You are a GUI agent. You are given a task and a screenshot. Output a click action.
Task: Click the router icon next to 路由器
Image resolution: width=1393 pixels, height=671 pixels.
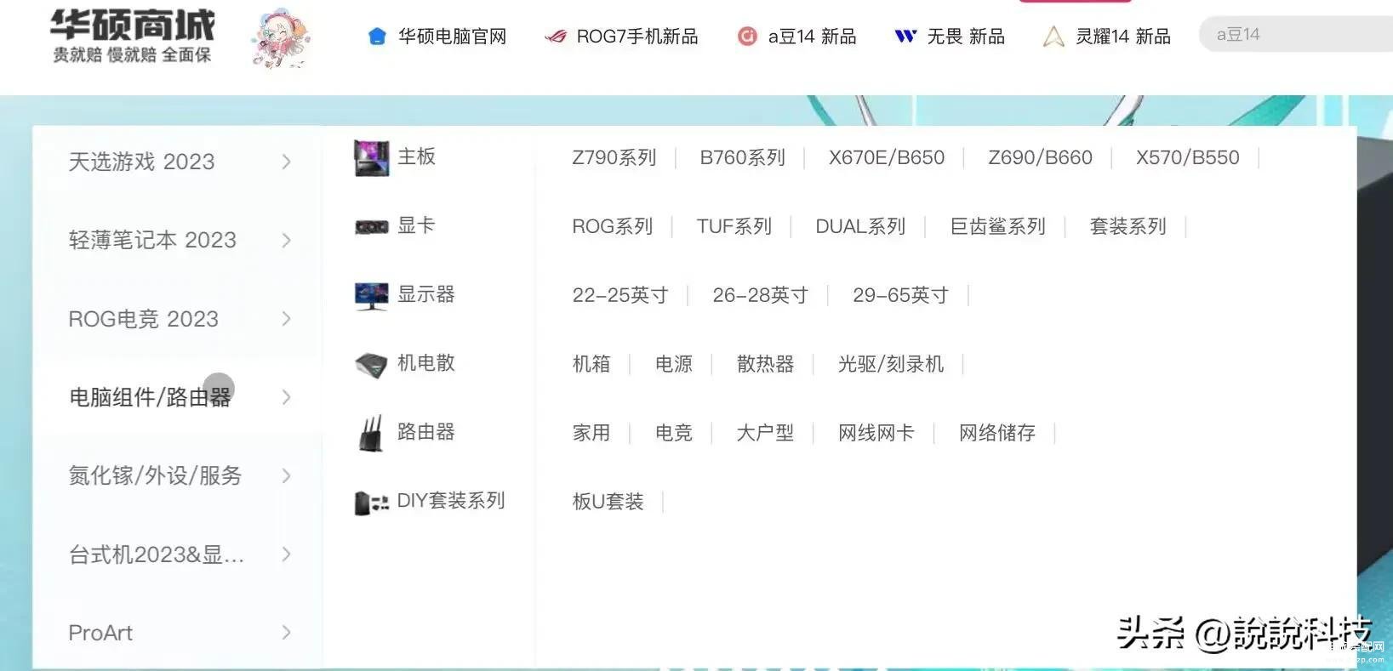click(x=371, y=434)
